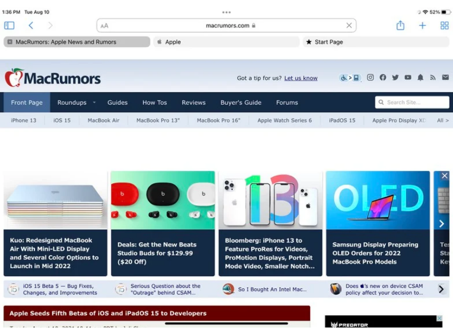Viewport: 453px width, 328px height.
Task: Select Buyer's Guide in navigation bar
Action: point(241,103)
